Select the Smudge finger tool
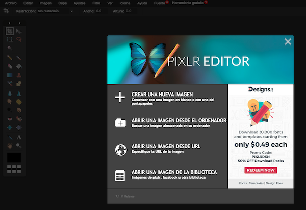Image resolution: width=306 pixels, height=210 pixels. pos(10,102)
